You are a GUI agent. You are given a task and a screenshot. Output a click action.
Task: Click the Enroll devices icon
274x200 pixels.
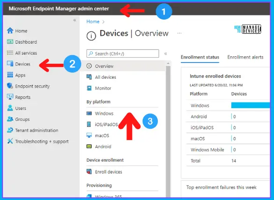[x=89, y=171]
